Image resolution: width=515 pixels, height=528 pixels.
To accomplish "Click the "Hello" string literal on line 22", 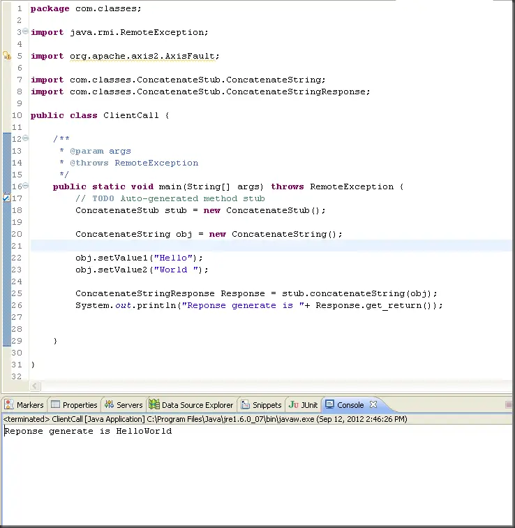I will point(173,258).
